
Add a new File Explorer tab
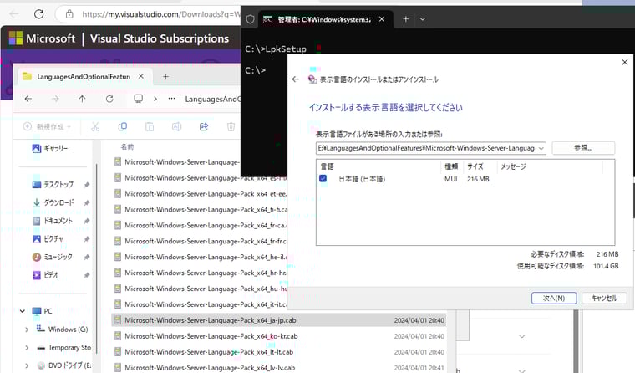pyautogui.click(x=165, y=76)
